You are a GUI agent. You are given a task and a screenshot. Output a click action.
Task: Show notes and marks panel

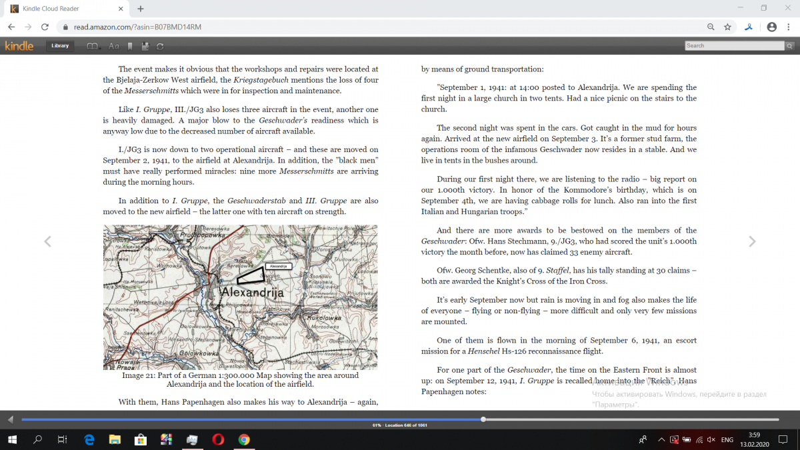coord(145,46)
